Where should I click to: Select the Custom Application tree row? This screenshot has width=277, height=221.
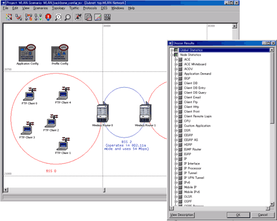click(197, 126)
